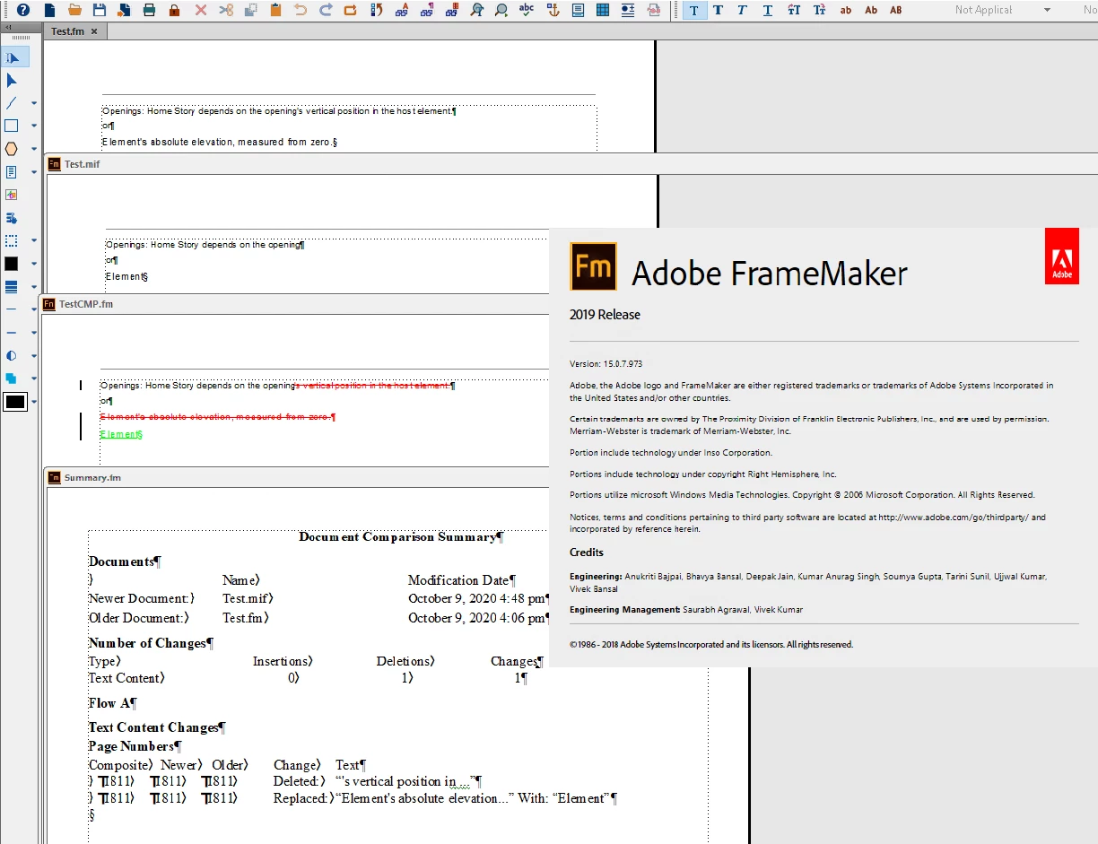The width and height of the screenshot is (1098, 844).
Task: Insert a table using grid icon
Action: point(603,10)
